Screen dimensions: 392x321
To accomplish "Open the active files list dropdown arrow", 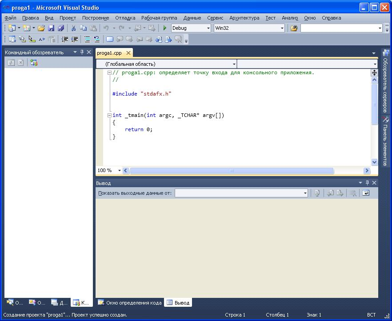I will (374, 53).
